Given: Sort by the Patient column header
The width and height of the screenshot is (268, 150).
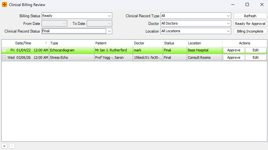Looking at the screenshot, I should coord(113,43).
